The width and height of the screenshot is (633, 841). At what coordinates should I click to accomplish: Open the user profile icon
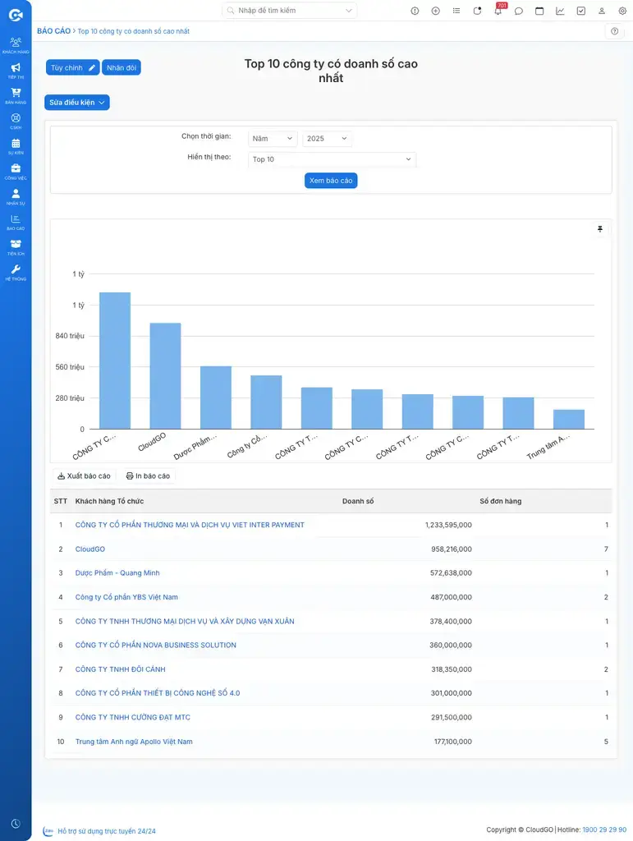click(602, 11)
